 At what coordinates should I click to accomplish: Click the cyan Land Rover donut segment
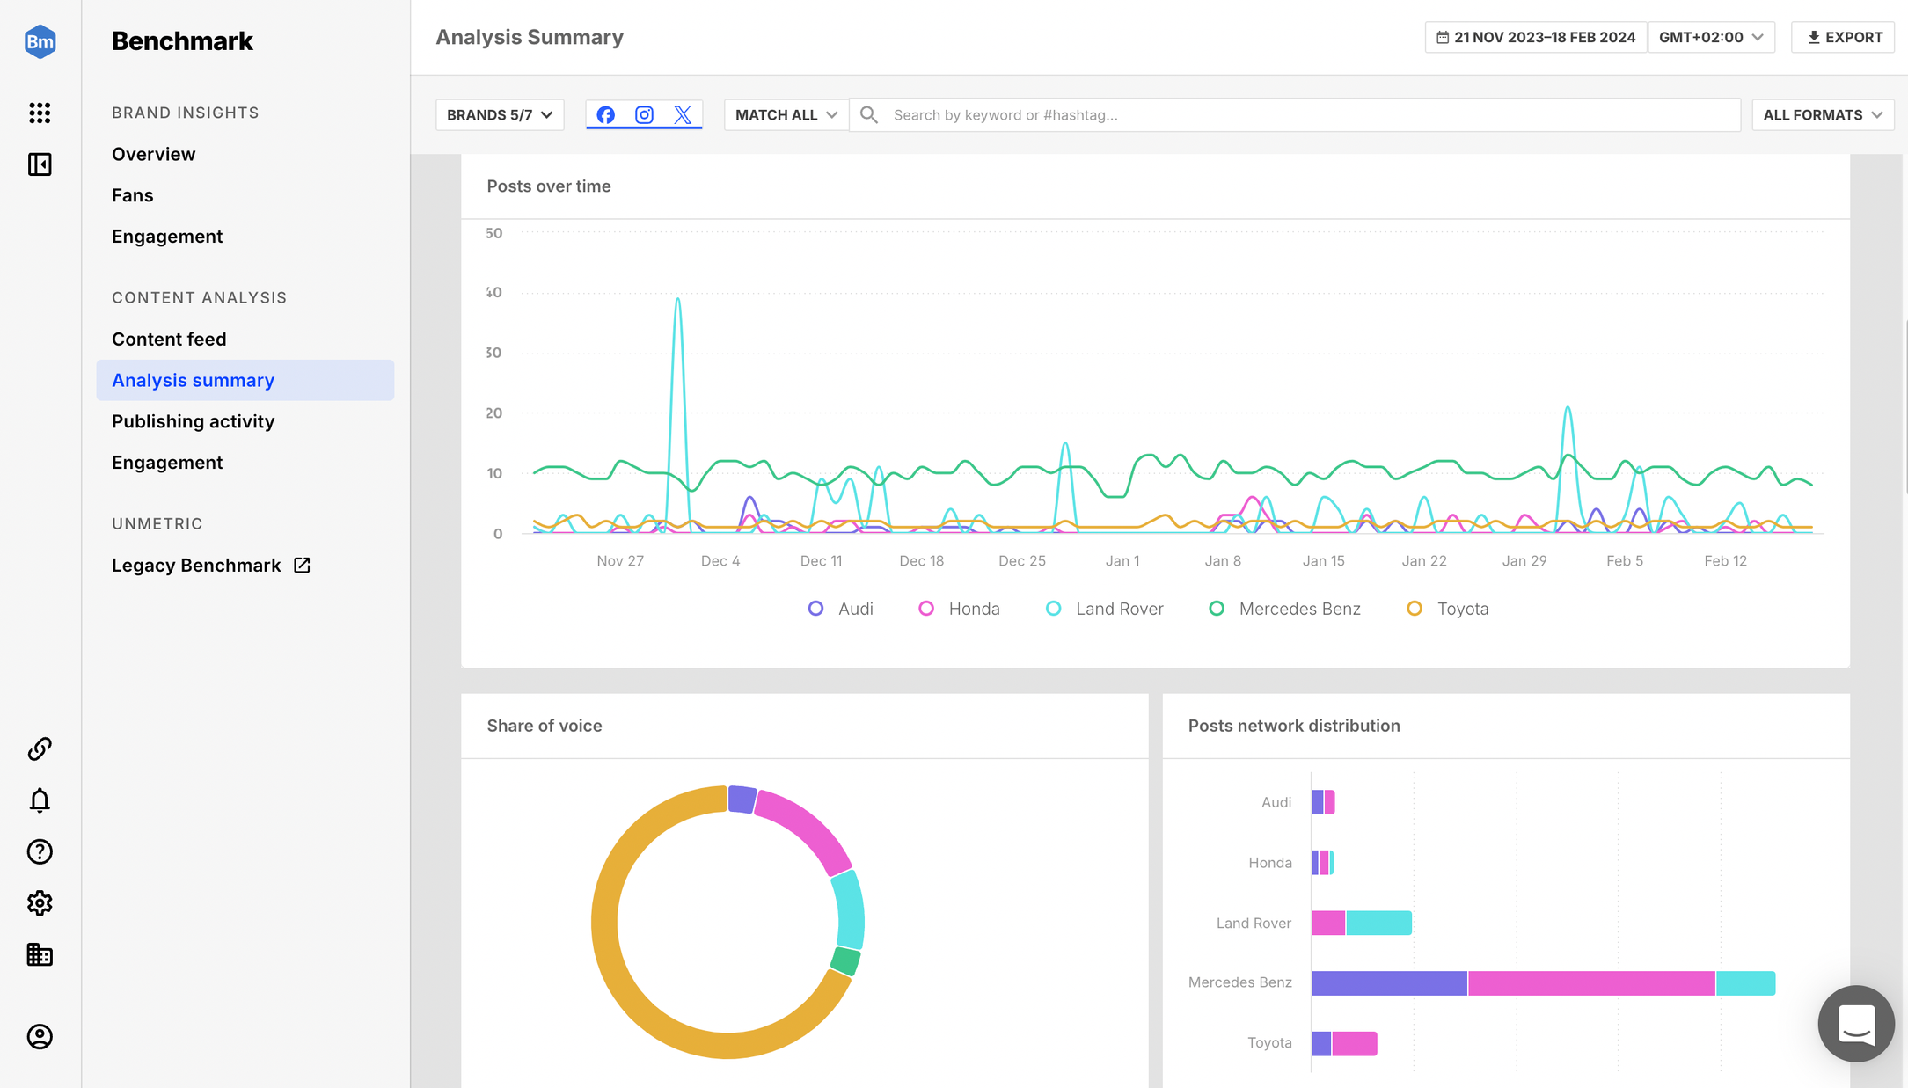850,910
